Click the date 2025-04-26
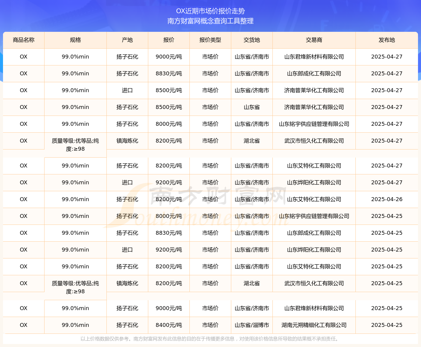Image resolution: width=421 pixels, height=347 pixels. [387, 199]
